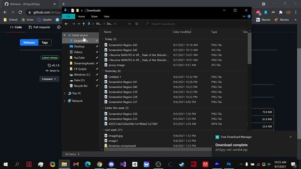The height and width of the screenshot is (169, 301).
Task: Collapse the Today group
Action: tap(103, 39)
